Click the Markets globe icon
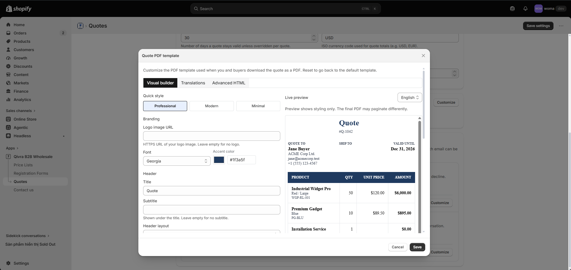Image resolution: width=571 pixels, height=270 pixels. 8,83
